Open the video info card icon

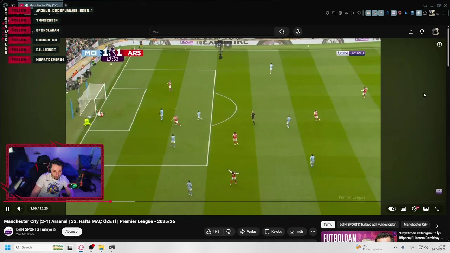point(439,44)
